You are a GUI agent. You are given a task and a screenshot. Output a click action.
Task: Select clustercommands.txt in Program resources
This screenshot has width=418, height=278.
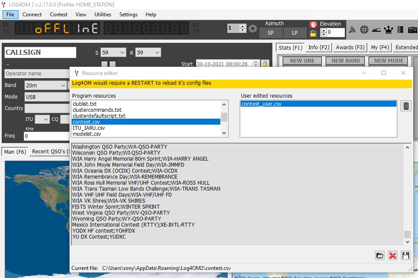pos(146,110)
